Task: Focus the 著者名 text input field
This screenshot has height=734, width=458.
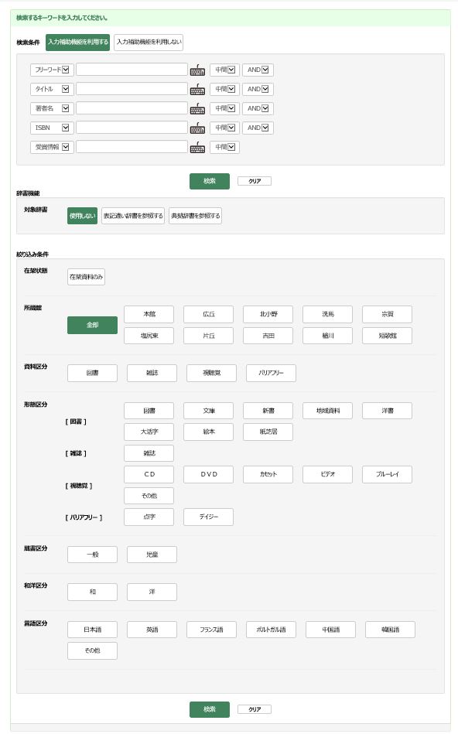Action: pyautogui.click(x=132, y=108)
